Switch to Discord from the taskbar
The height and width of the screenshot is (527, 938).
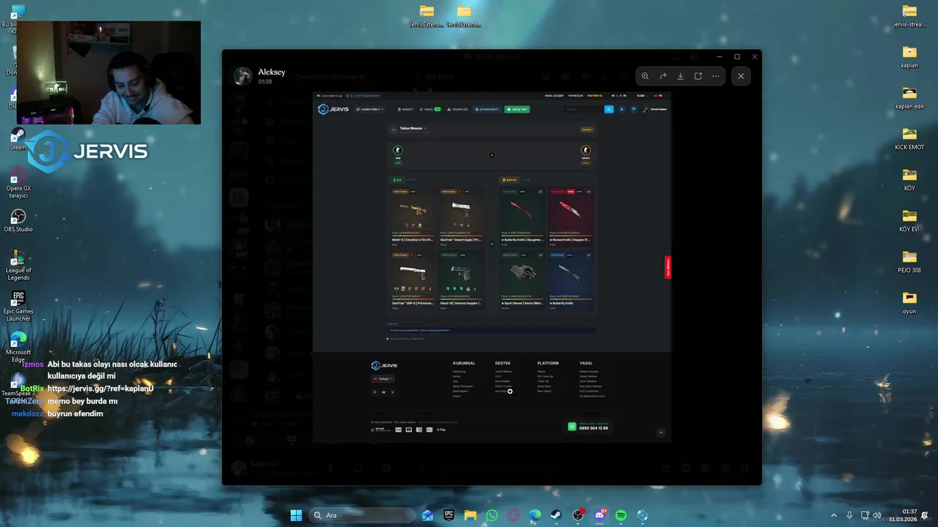[599, 515]
